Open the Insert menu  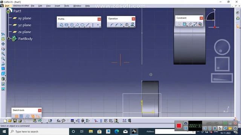[57, 6]
